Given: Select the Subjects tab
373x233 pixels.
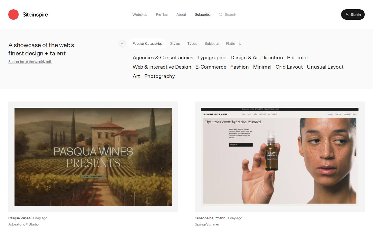Looking at the screenshot, I should coord(212,43).
